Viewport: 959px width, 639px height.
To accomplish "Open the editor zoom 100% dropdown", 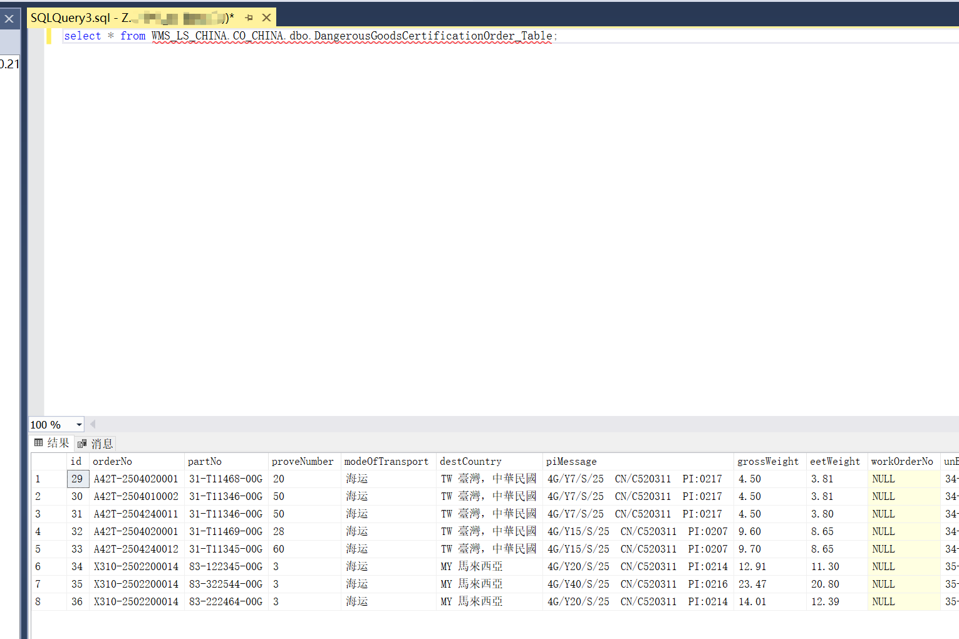I will tap(78, 425).
